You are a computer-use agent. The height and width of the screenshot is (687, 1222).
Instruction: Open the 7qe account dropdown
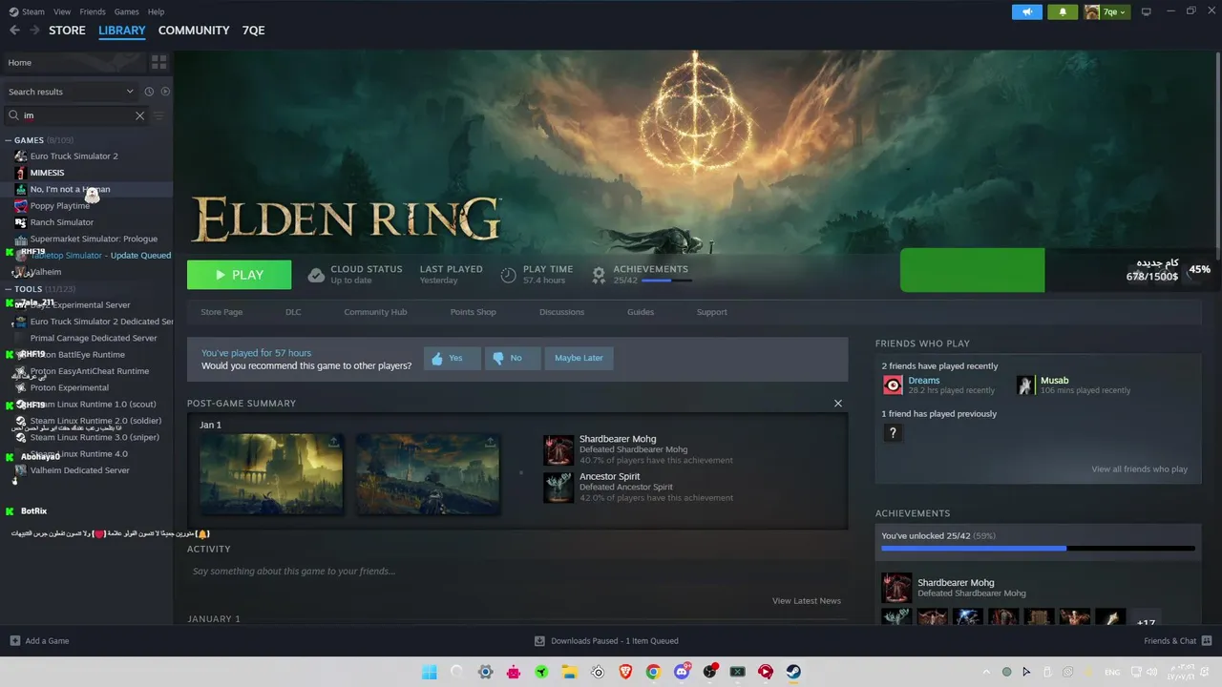[x=1106, y=11]
